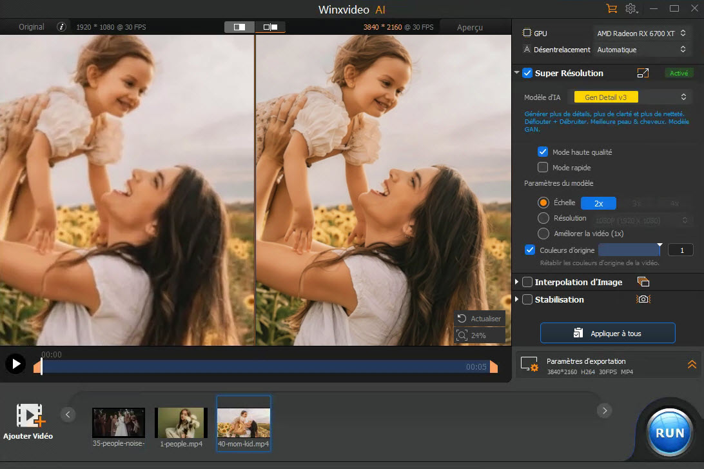Show video info next to Original

[x=61, y=27]
